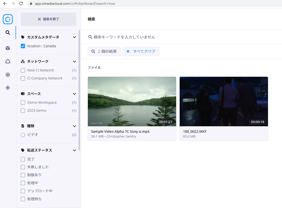Image resolution: width=282 pixels, height=208 pixels.
Task: Check the 制限あり transfer status
Action: [x=23, y=175]
